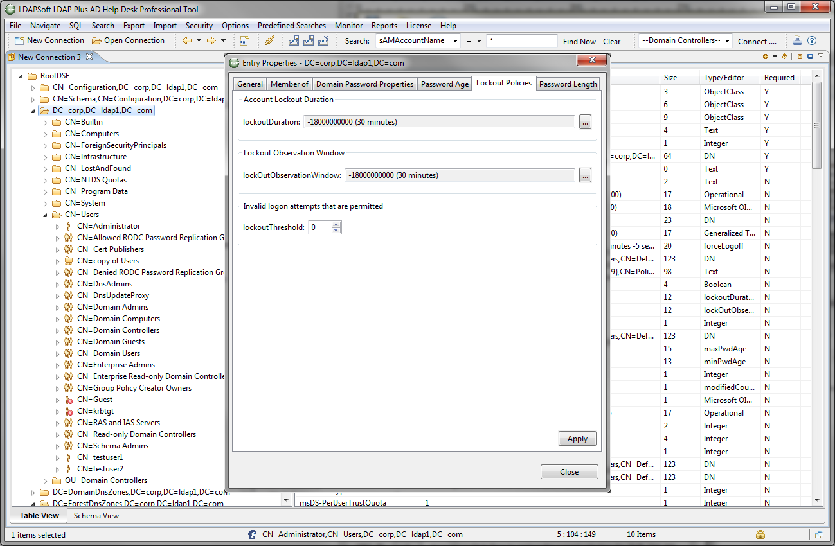Expand the CN=Builtin tree node
This screenshot has height=546, width=835.
(45, 122)
